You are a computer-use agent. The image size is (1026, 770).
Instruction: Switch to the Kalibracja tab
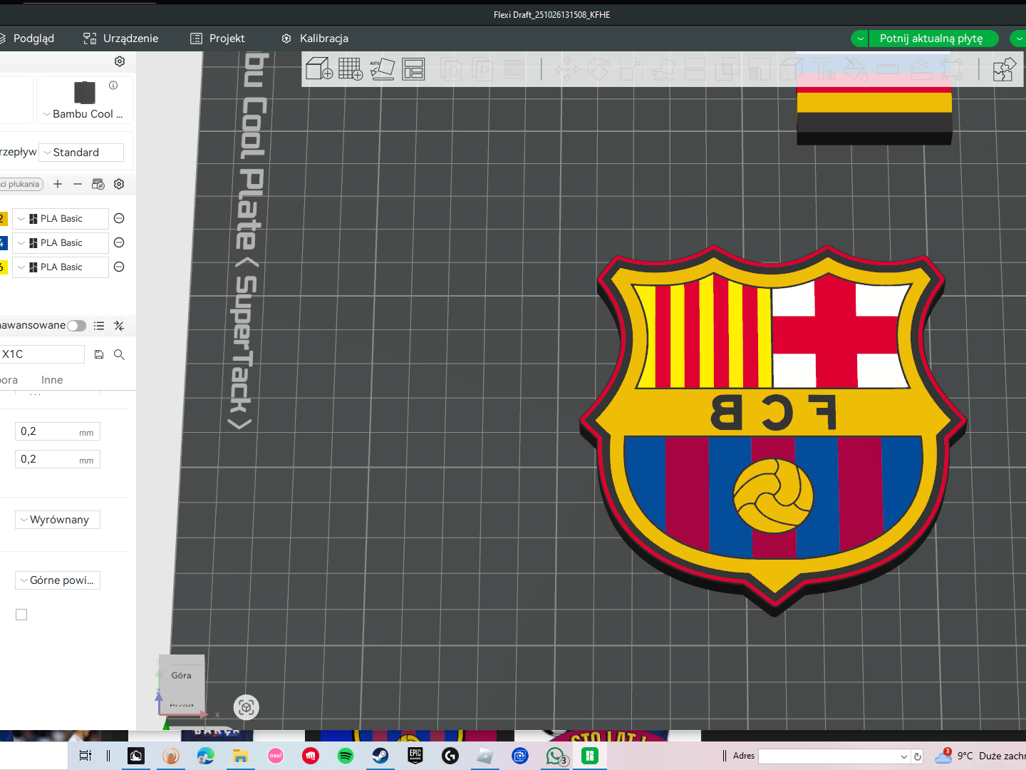click(315, 38)
